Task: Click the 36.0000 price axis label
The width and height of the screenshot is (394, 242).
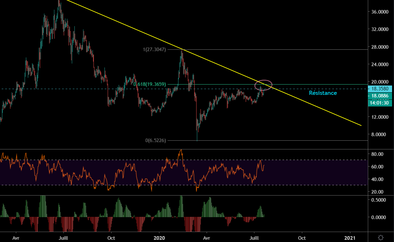Action: click(x=379, y=12)
